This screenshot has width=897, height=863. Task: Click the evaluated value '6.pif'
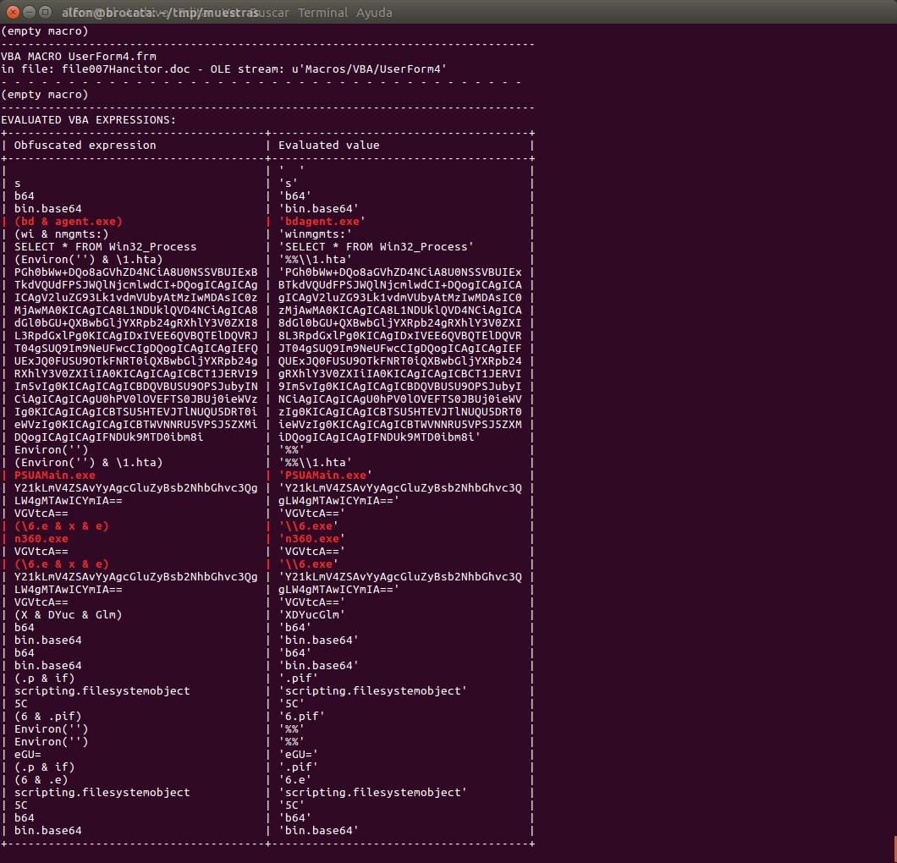tap(301, 716)
